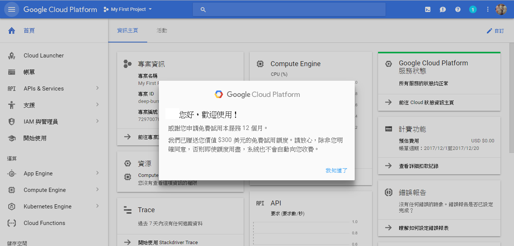Click the App Engine icon in sidebar
This screenshot has width=514, height=246.
point(12,174)
